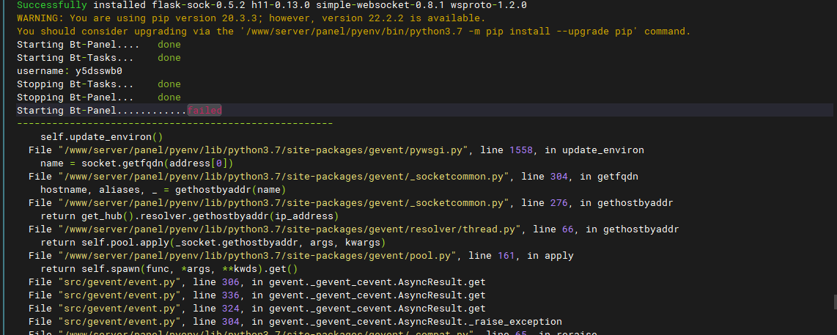The height and width of the screenshot is (335, 837).
Task: Click "name = socket.getfqdn(address[0])" line
Action: [x=136, y=163]
